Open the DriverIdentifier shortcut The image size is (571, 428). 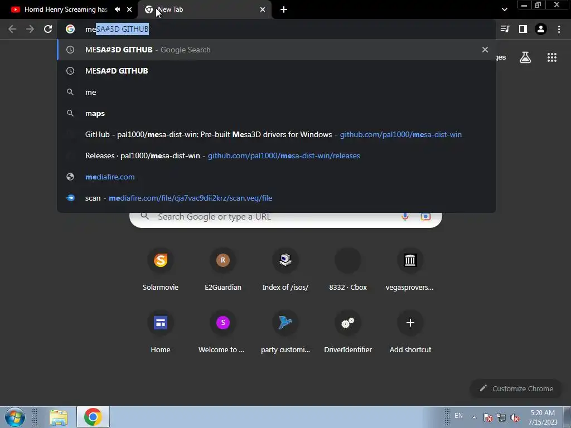tap(348, 332)
